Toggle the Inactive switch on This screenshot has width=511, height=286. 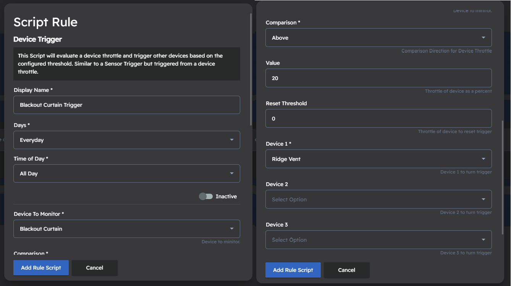pyautogui.click(x=206, y=196)
